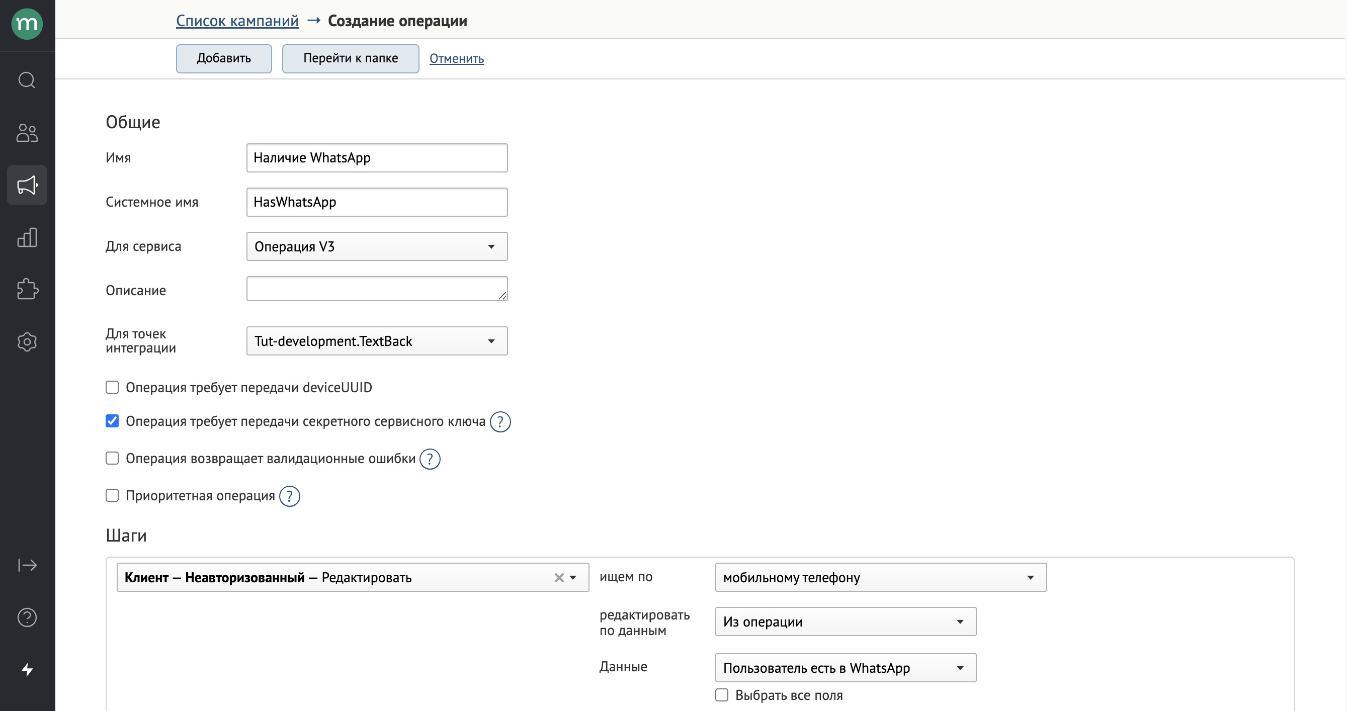Open the campaigns megaphone icon
Screen dimensions: 1347x711
[x=27, y=185]
